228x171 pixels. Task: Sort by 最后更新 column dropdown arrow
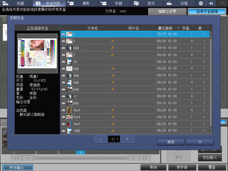pyautogui.click(x=178, y=28)
